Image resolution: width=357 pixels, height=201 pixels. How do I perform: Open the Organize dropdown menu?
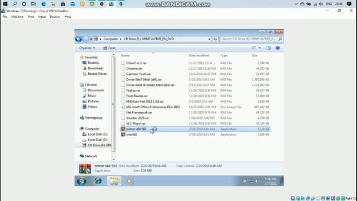tap(87, 48)
